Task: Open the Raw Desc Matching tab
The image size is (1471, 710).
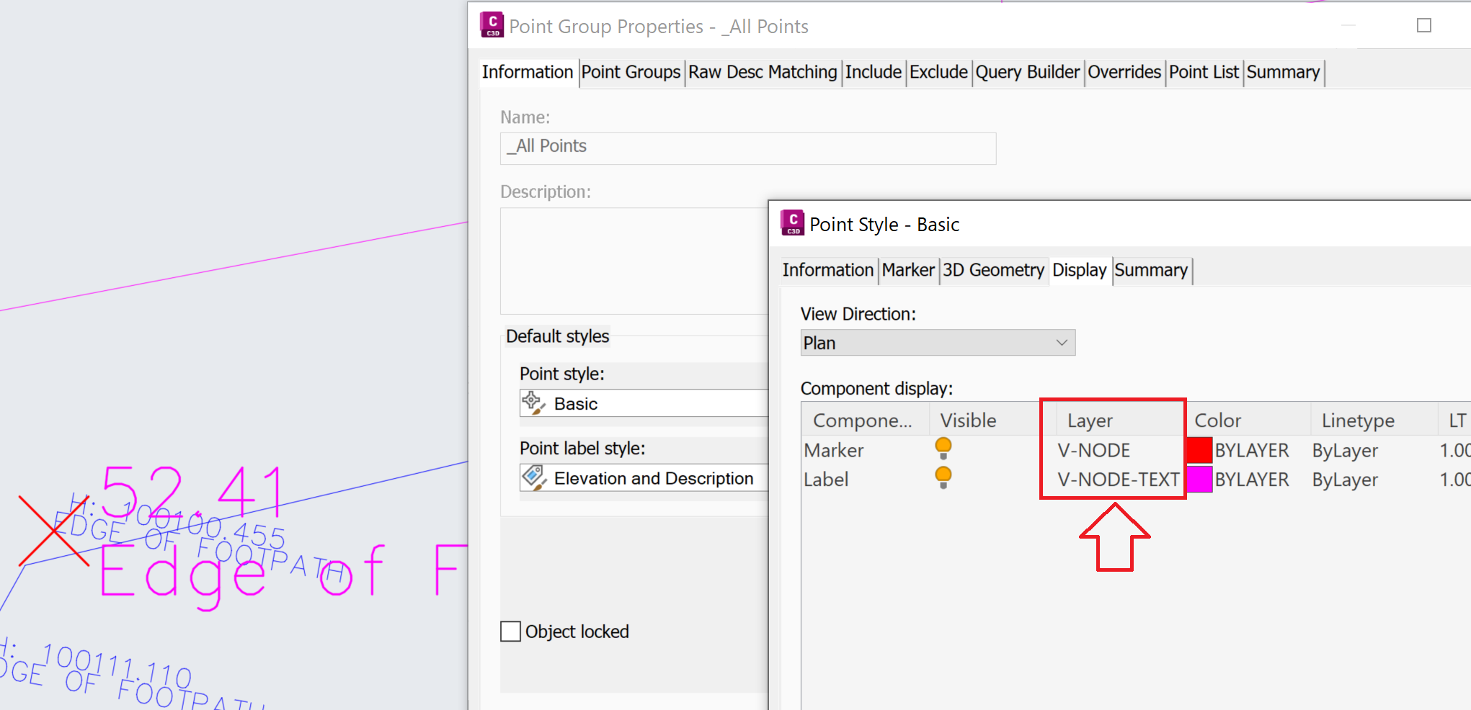Action: [x=762, y=72]
